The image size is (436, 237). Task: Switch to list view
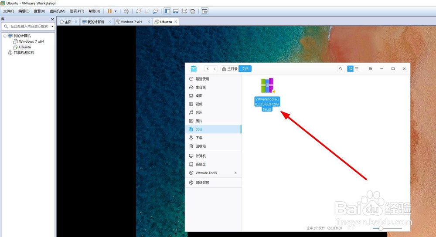point(357,69)
